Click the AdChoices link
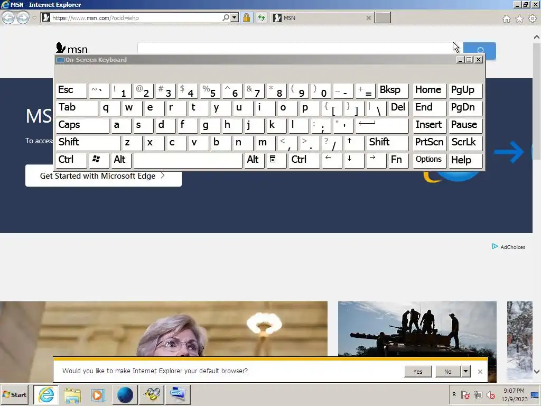541x406 pixels. 509,247
